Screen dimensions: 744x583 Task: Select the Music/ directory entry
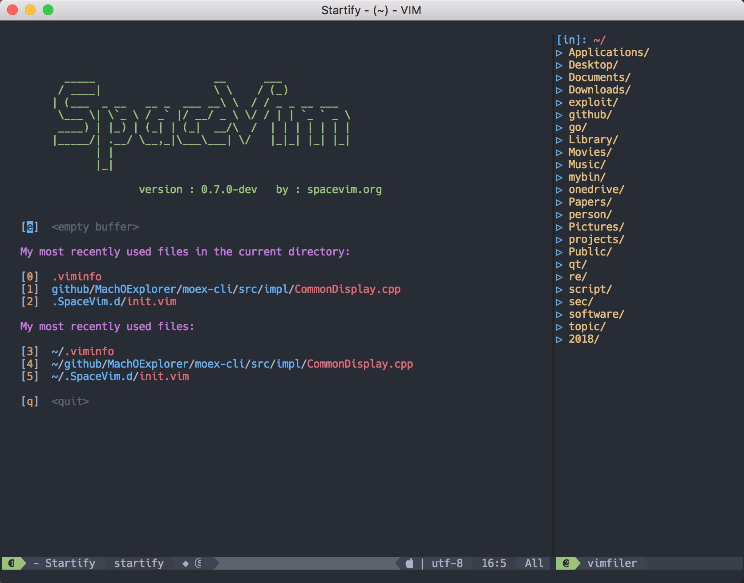tap(587, 165)
